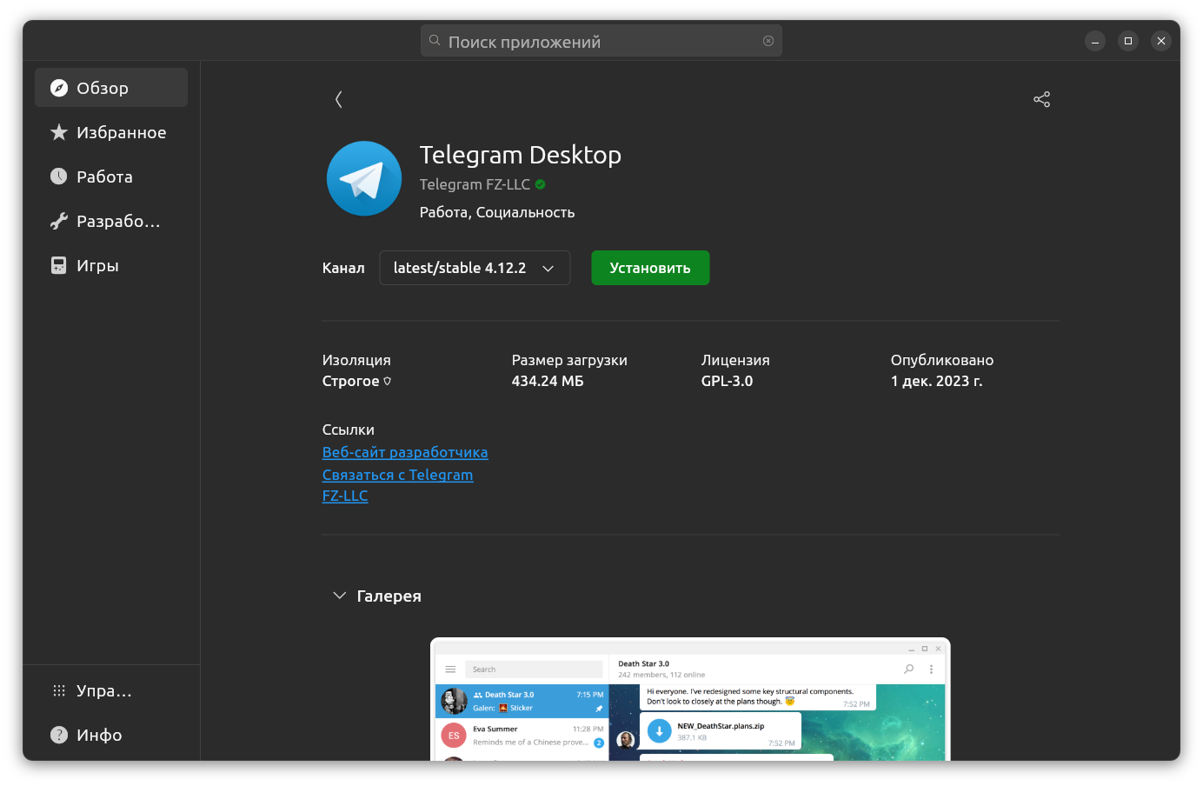The image size is (1203, 786).
Task: Click the gamepad icon beside Игры
Action: click(x=59, y=265)
